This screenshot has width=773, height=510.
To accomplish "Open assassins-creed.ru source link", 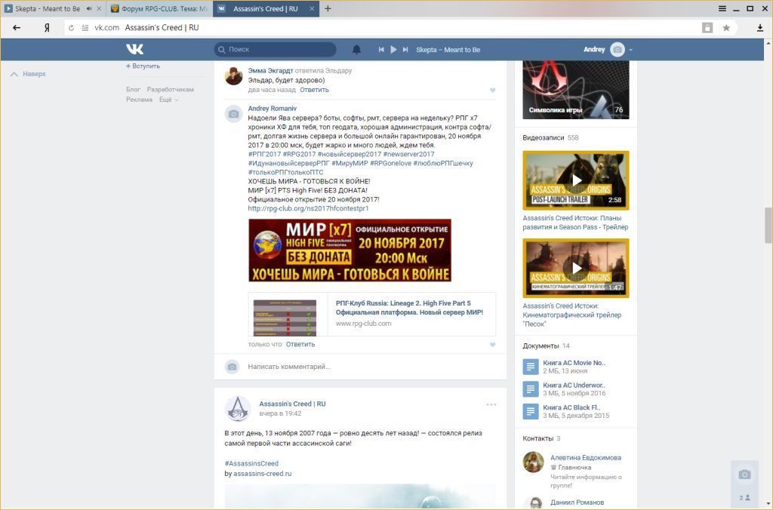I will pos(262,474).
